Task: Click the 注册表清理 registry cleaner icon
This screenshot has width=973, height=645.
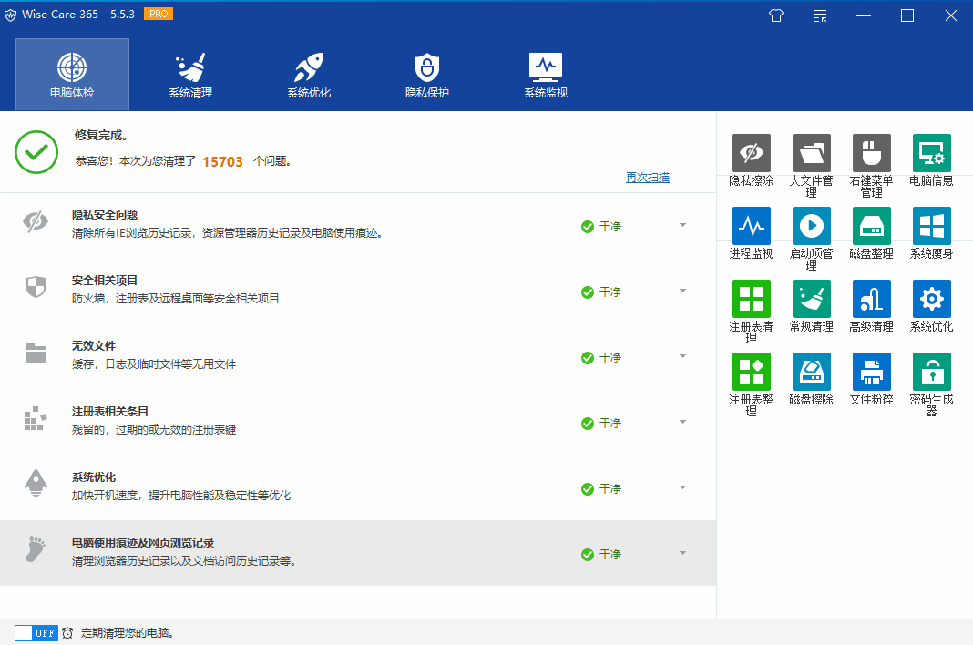Action: tap(751, 299)
